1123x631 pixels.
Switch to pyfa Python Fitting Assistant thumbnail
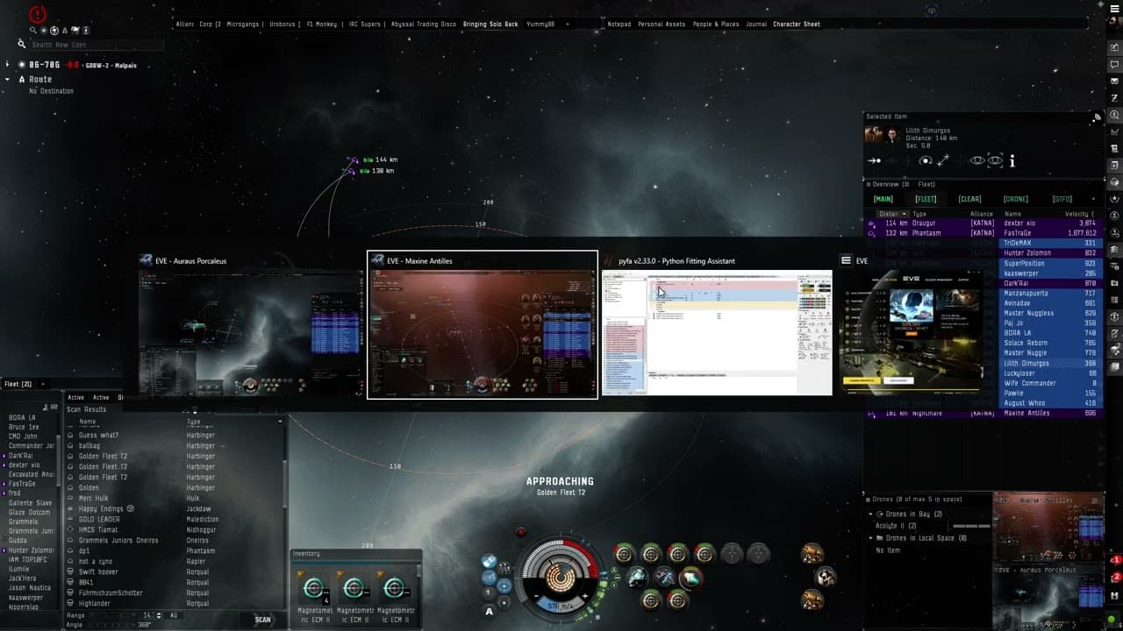pyautogui.click(x=717, y=324)
